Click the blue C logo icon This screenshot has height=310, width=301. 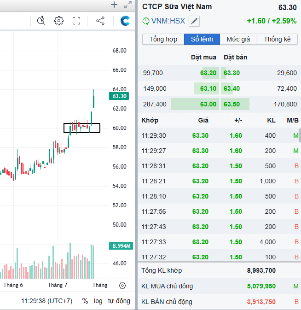[125, 21]
